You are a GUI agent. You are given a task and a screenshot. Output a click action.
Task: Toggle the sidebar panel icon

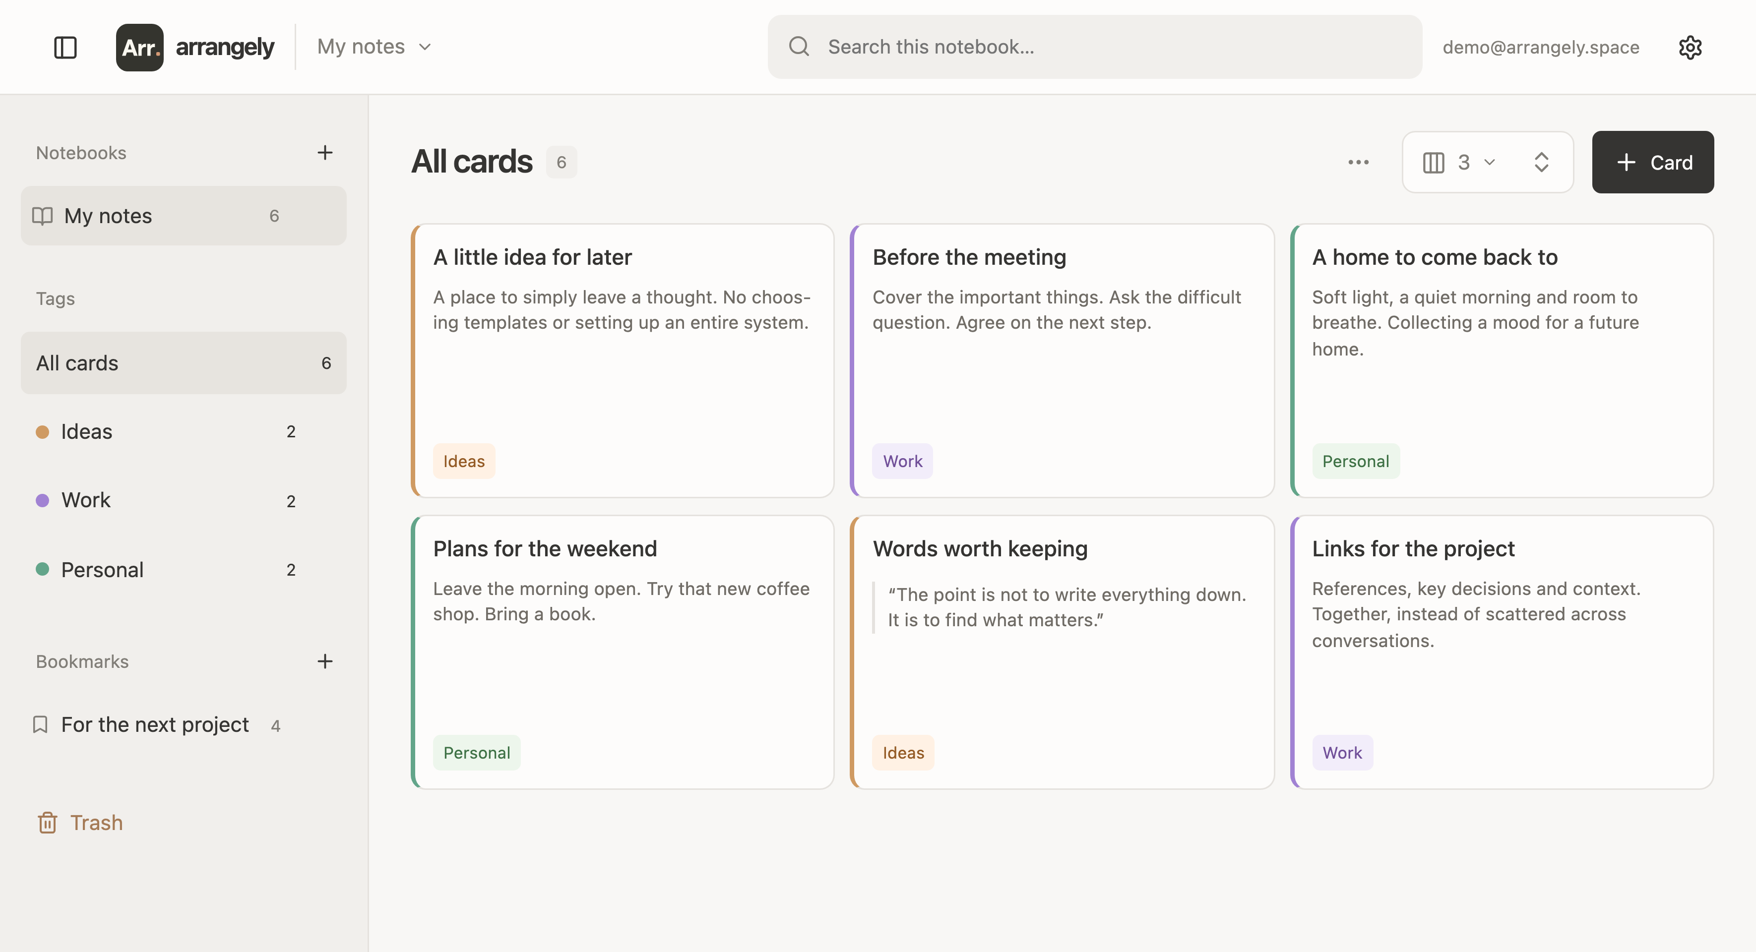(x=65, y=47)
